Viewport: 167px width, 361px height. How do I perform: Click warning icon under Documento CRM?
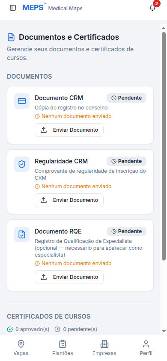[x=37, y=116]
